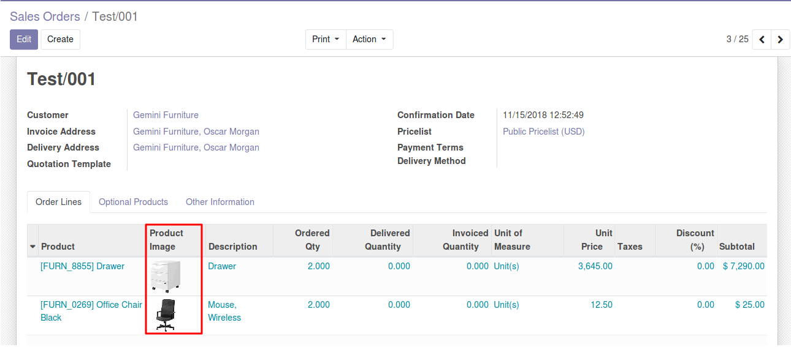The height and width of the screenshot is (347, 791).
Task: Open the [FURN_8855] Drawer product link
Action: click(x=82, y=266)
